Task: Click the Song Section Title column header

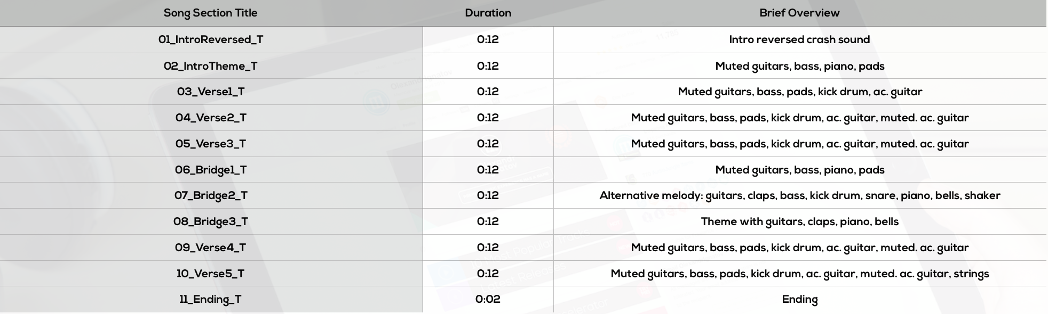Action: (211, 13)
